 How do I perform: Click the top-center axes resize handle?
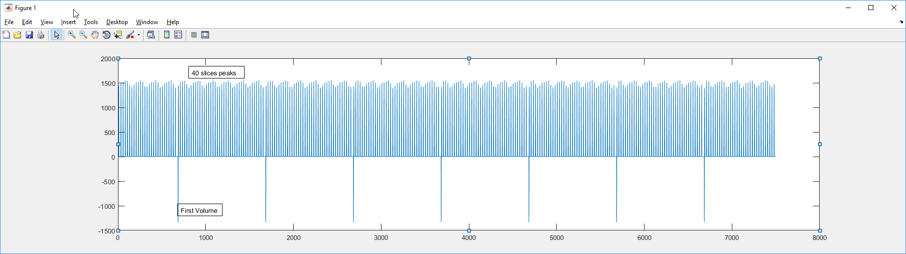(x=469, y=59)
